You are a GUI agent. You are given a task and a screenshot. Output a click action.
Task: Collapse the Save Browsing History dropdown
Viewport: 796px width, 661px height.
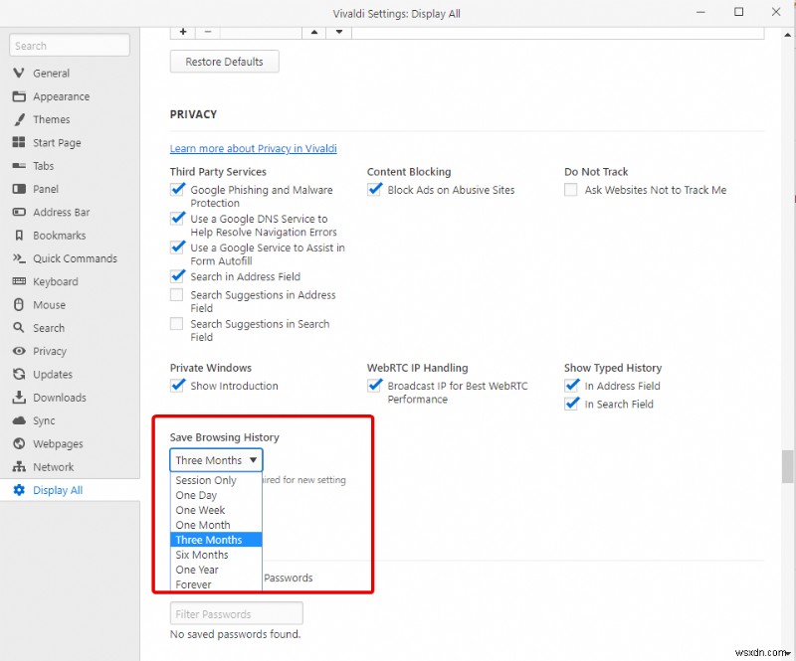tap(216, 460)
